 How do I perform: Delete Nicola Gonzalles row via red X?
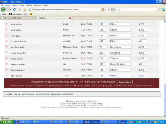7,53
